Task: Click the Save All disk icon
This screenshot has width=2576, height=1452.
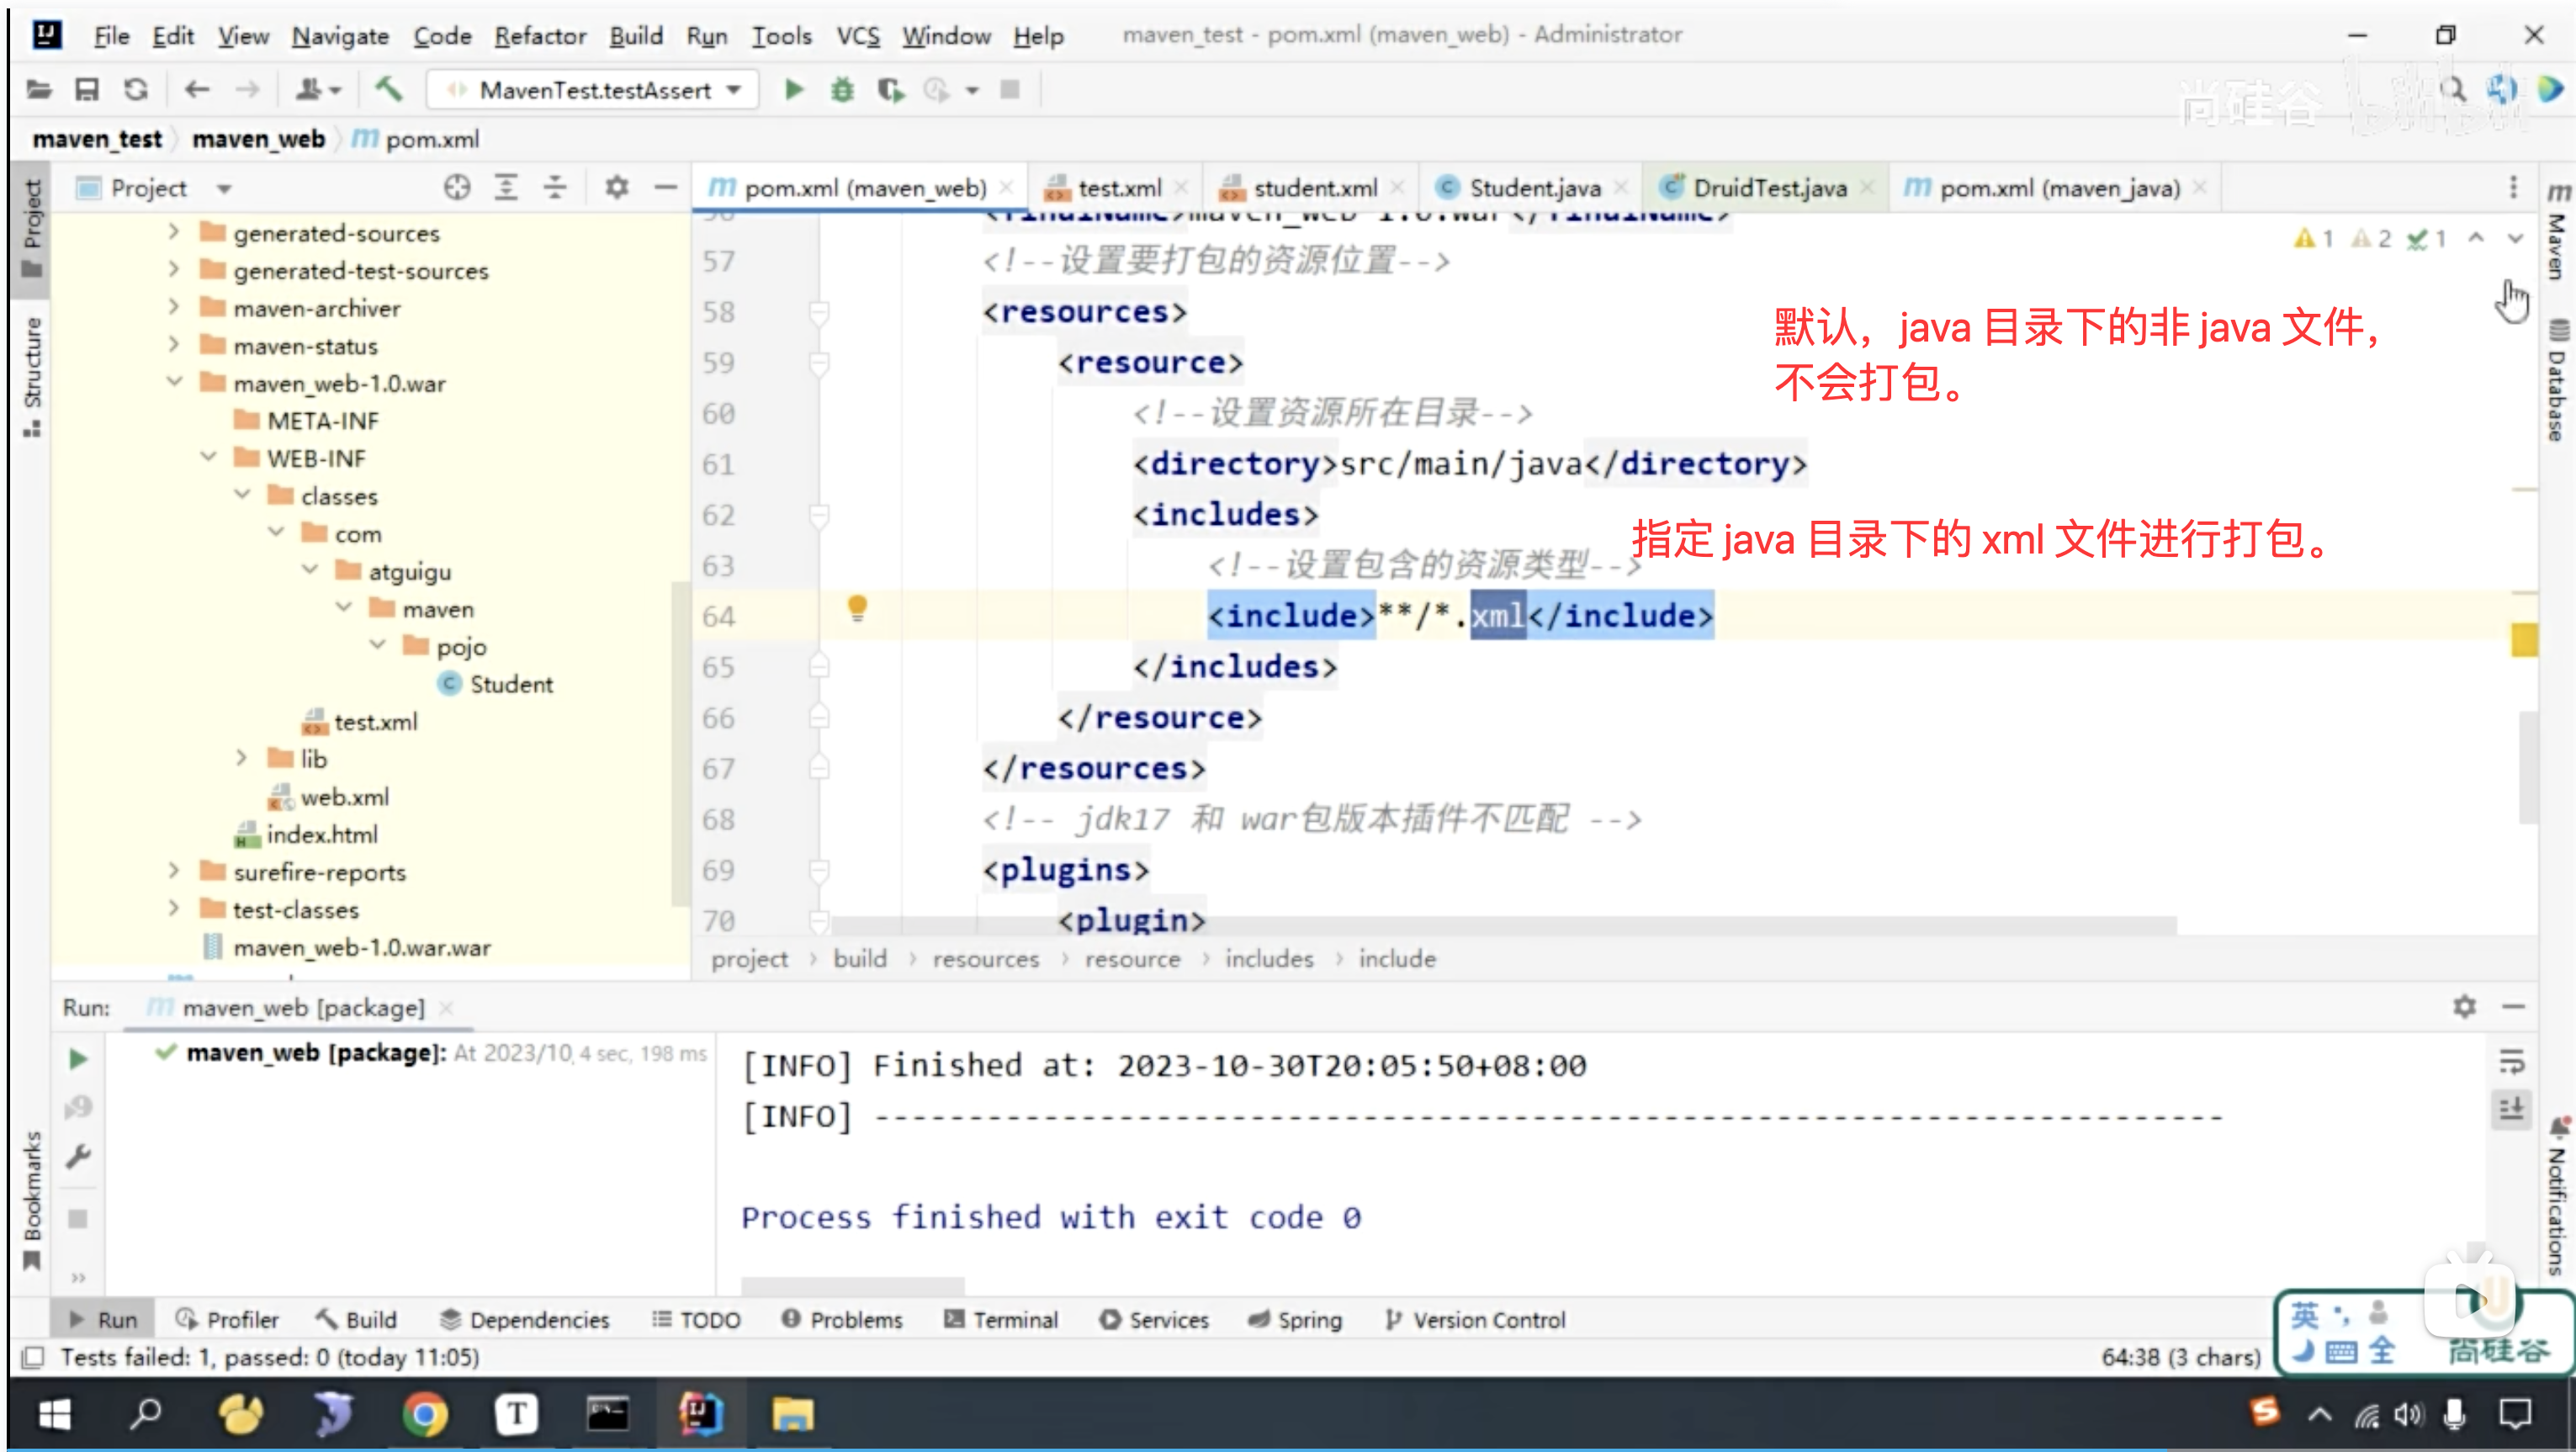Action: 87,90
